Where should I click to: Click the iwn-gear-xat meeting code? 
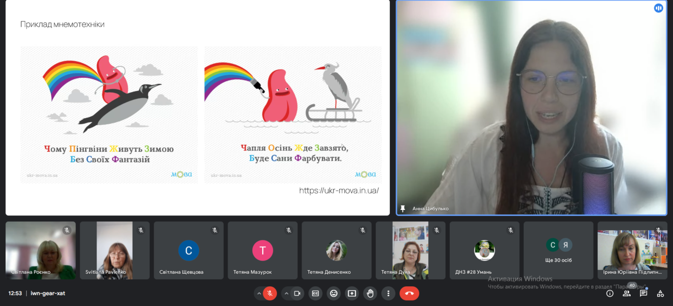tap(48, 293)
